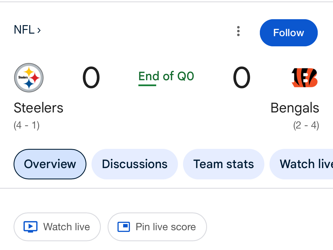The height and width of the screenshot is (250, 333).
Task: Click the Bengals team logo
Action: click(x=304, y=77)
